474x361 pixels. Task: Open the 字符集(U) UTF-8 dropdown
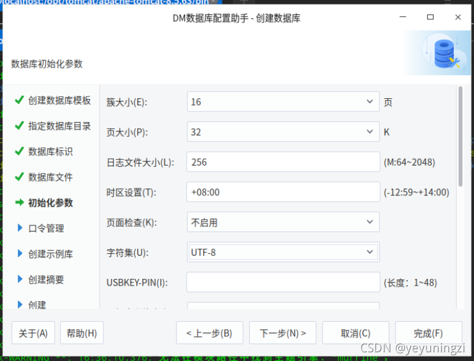pos(283,252)
